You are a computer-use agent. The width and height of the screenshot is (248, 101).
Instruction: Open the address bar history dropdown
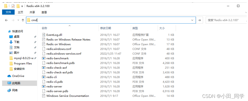192,20
